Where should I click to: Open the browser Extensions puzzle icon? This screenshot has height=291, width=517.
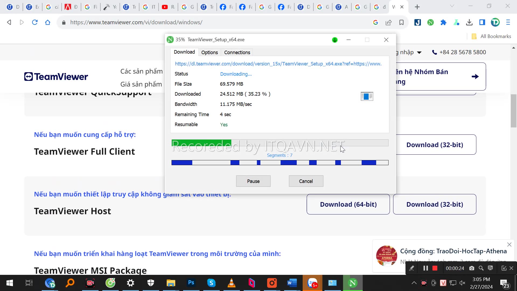coord(443,22)
